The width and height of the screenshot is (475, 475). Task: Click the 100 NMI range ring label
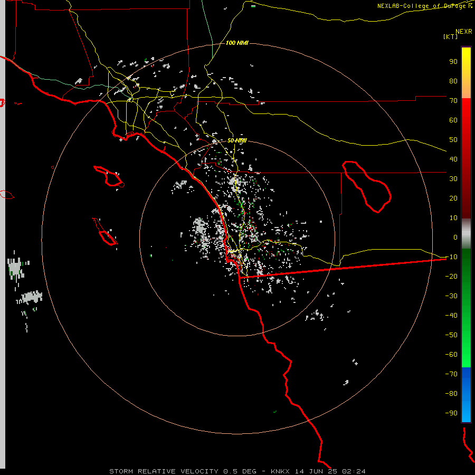click(x=237, y=43)
